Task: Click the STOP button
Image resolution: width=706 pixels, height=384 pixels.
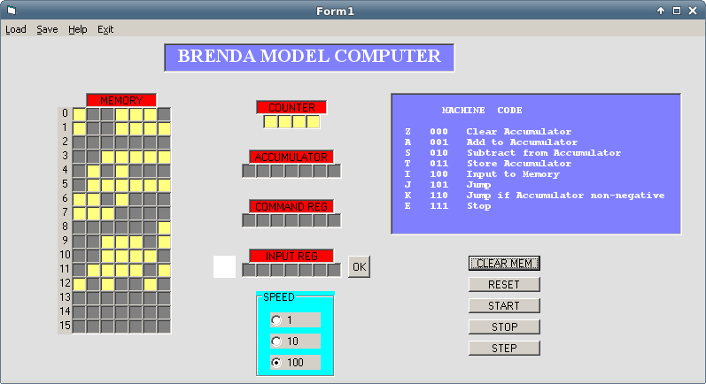Action: pyautogui.click(x=504, y=326)
